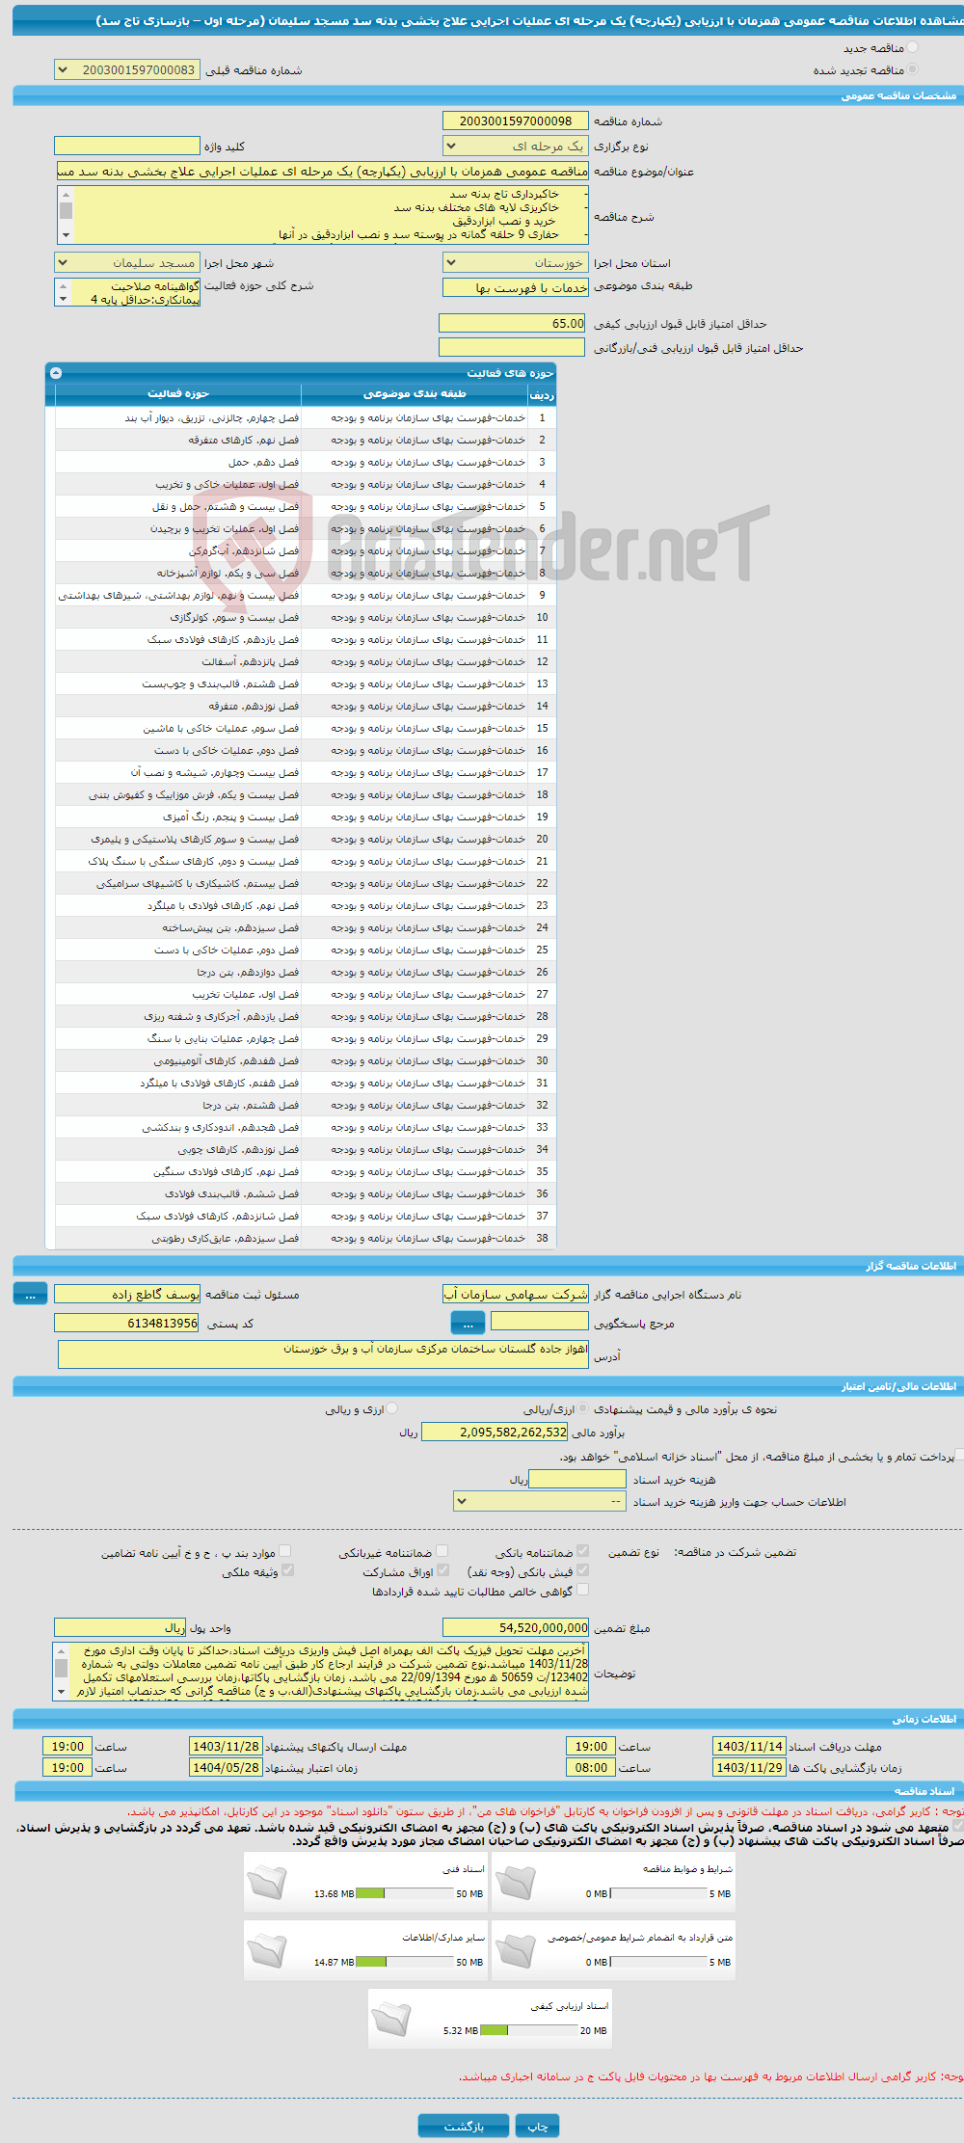Open the شهر محل اجرا dropdown

point(127,262)
